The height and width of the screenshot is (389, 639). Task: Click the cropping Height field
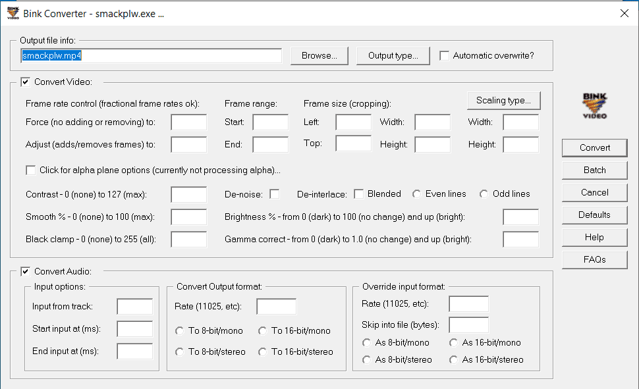[x=432, y=145]
